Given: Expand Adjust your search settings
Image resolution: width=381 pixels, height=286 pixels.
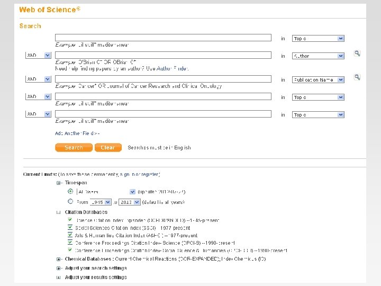Looking at the screenshot, I should click(x=59, y=269).
